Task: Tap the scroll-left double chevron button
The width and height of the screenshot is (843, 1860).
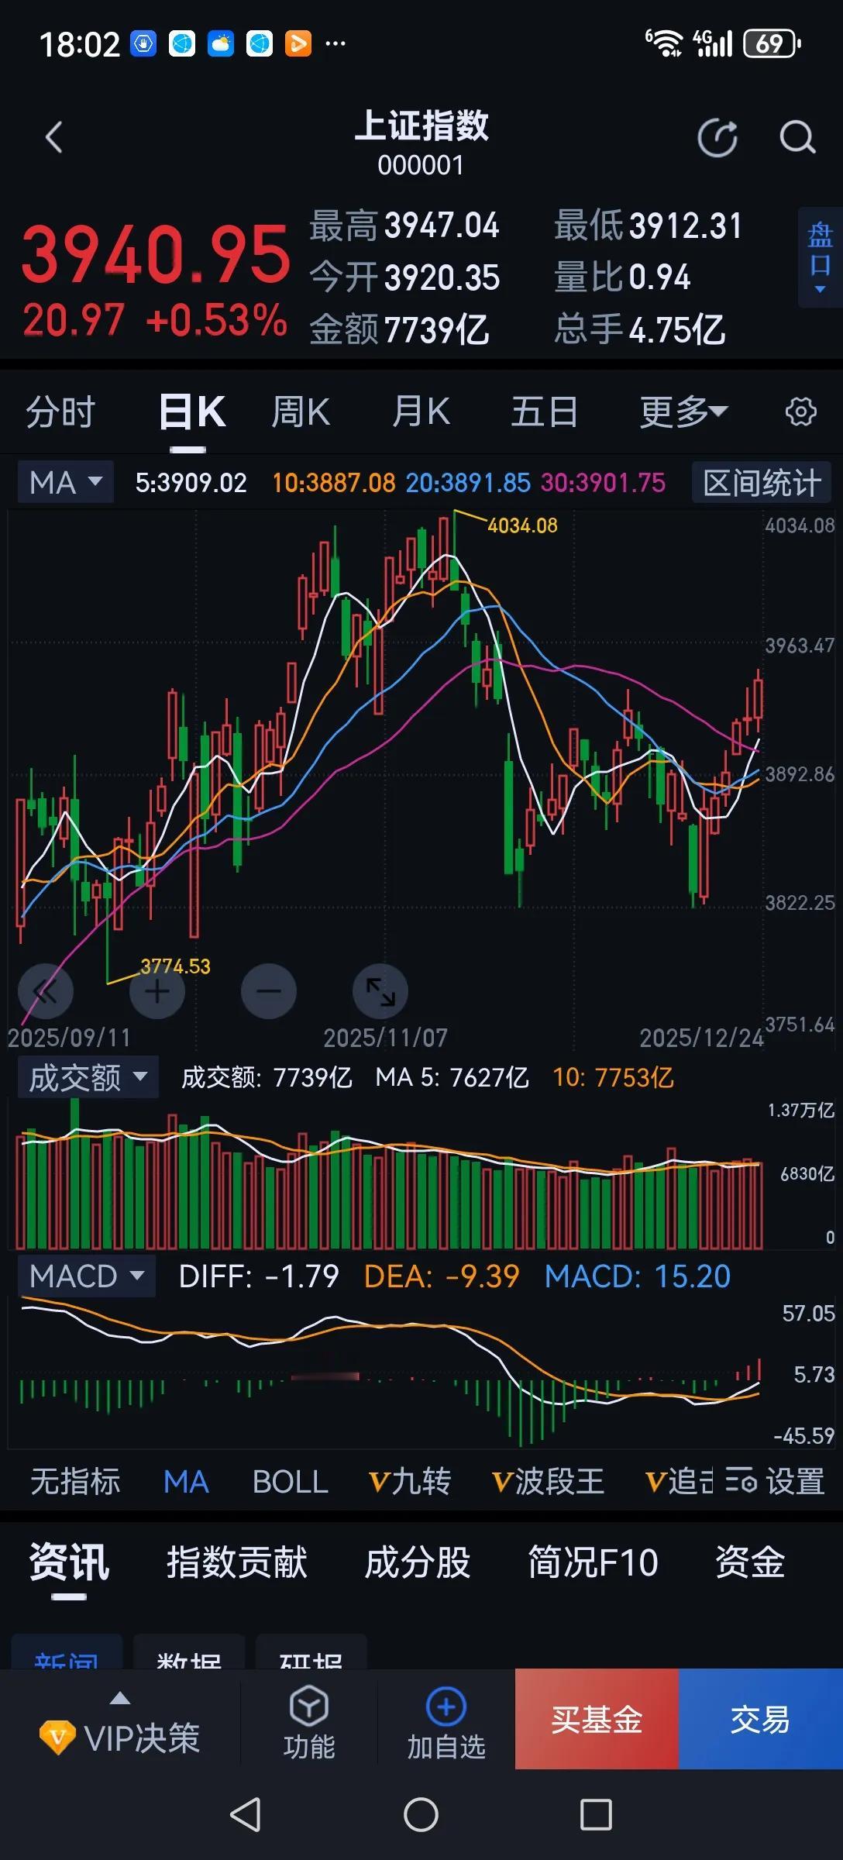Action: point(46,991)
